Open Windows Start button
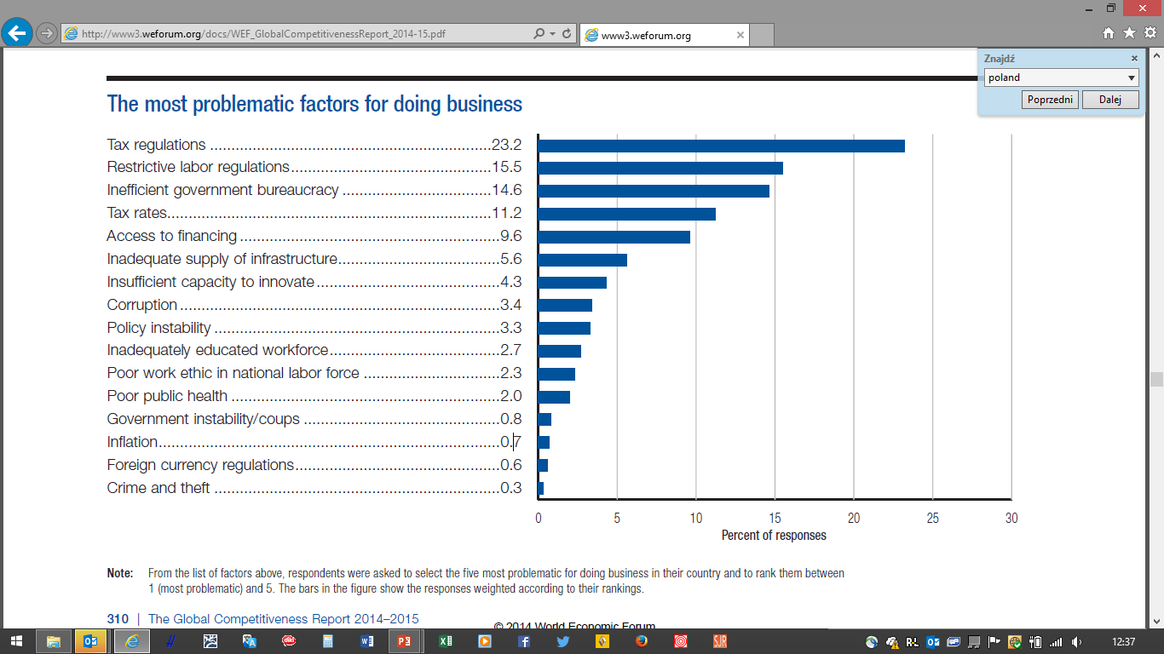 [x=16, y=641]
